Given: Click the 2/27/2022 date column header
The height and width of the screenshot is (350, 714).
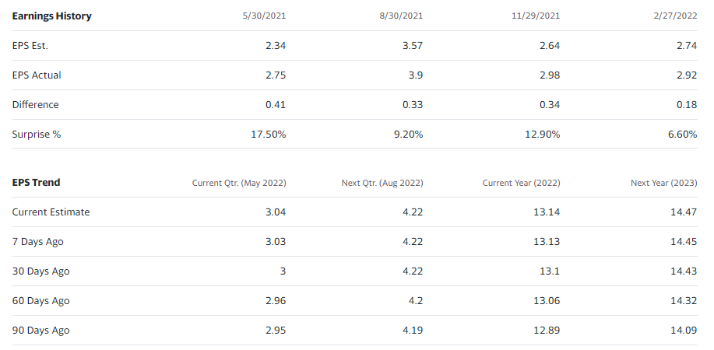Looking at the screenshot, I should tap(675, 16).
